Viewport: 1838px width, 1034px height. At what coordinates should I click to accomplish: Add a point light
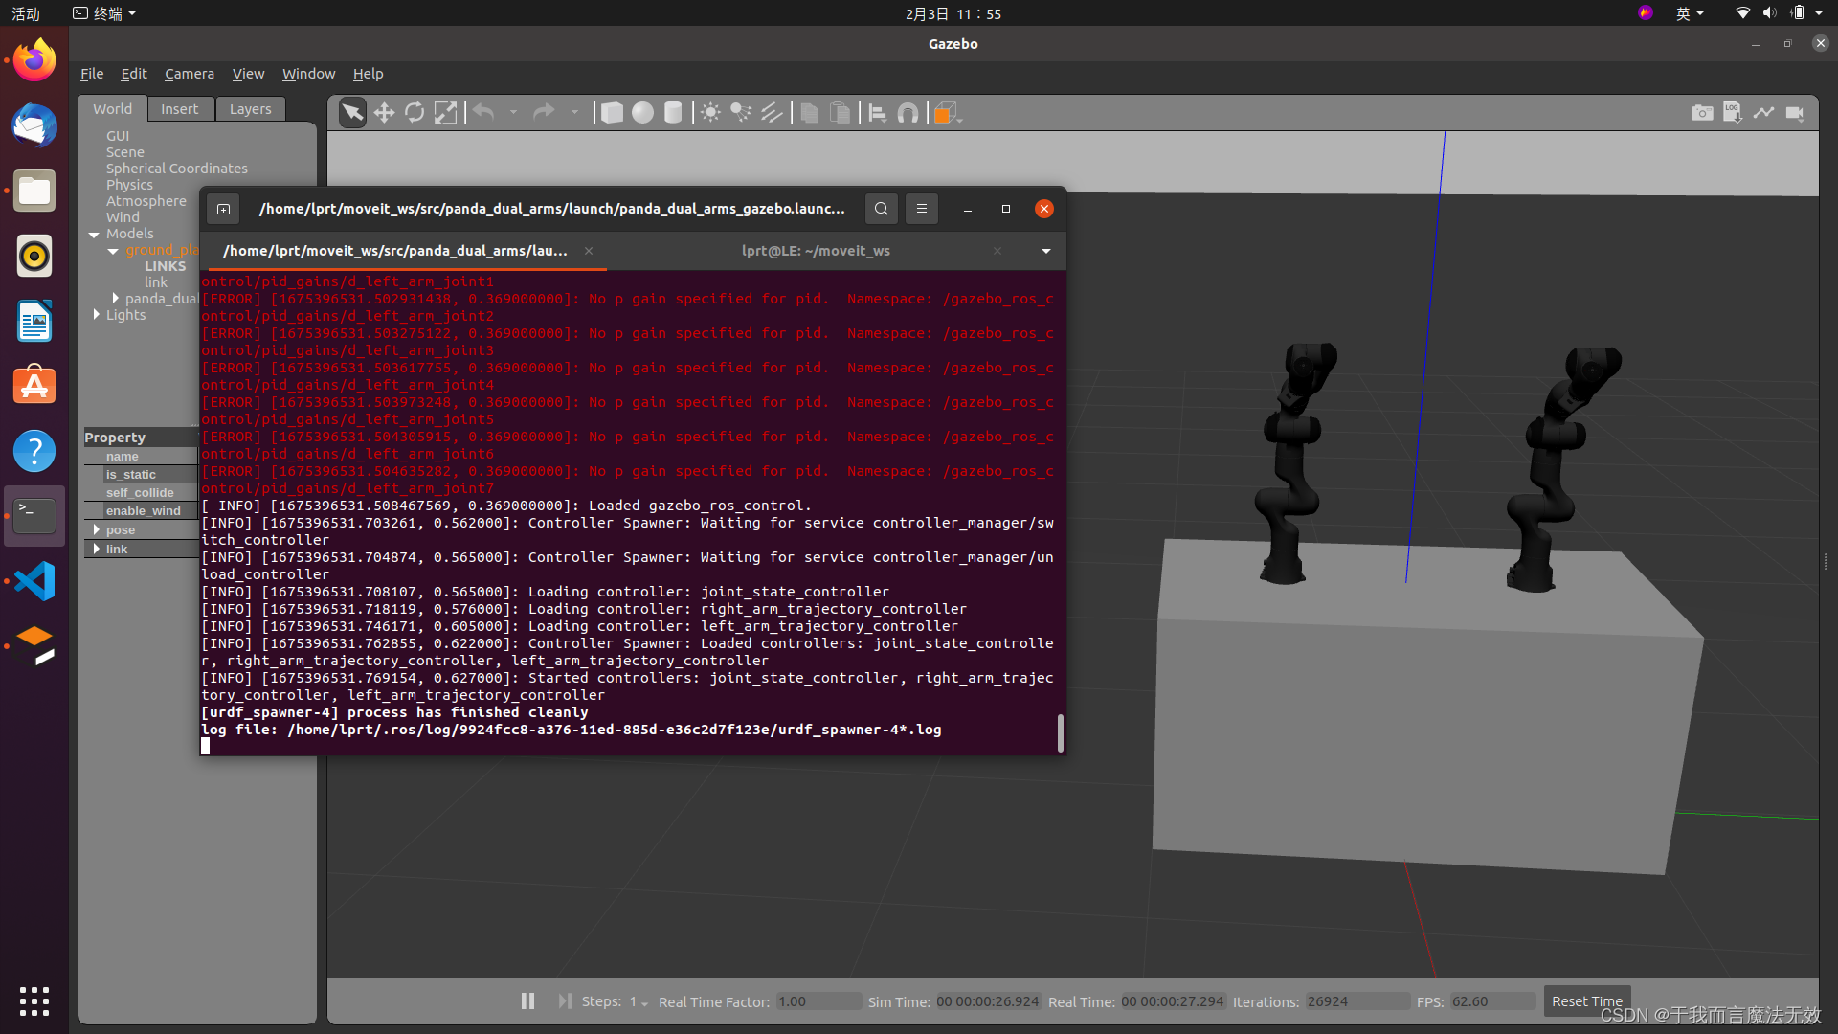(710, 113)
